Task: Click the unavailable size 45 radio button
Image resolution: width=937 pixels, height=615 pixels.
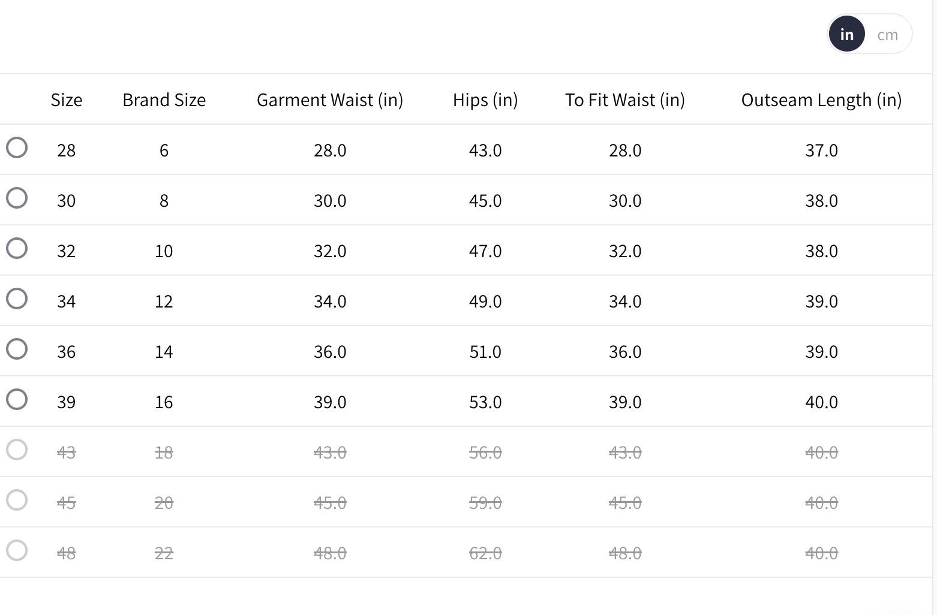Action: [x=17, y=500]
